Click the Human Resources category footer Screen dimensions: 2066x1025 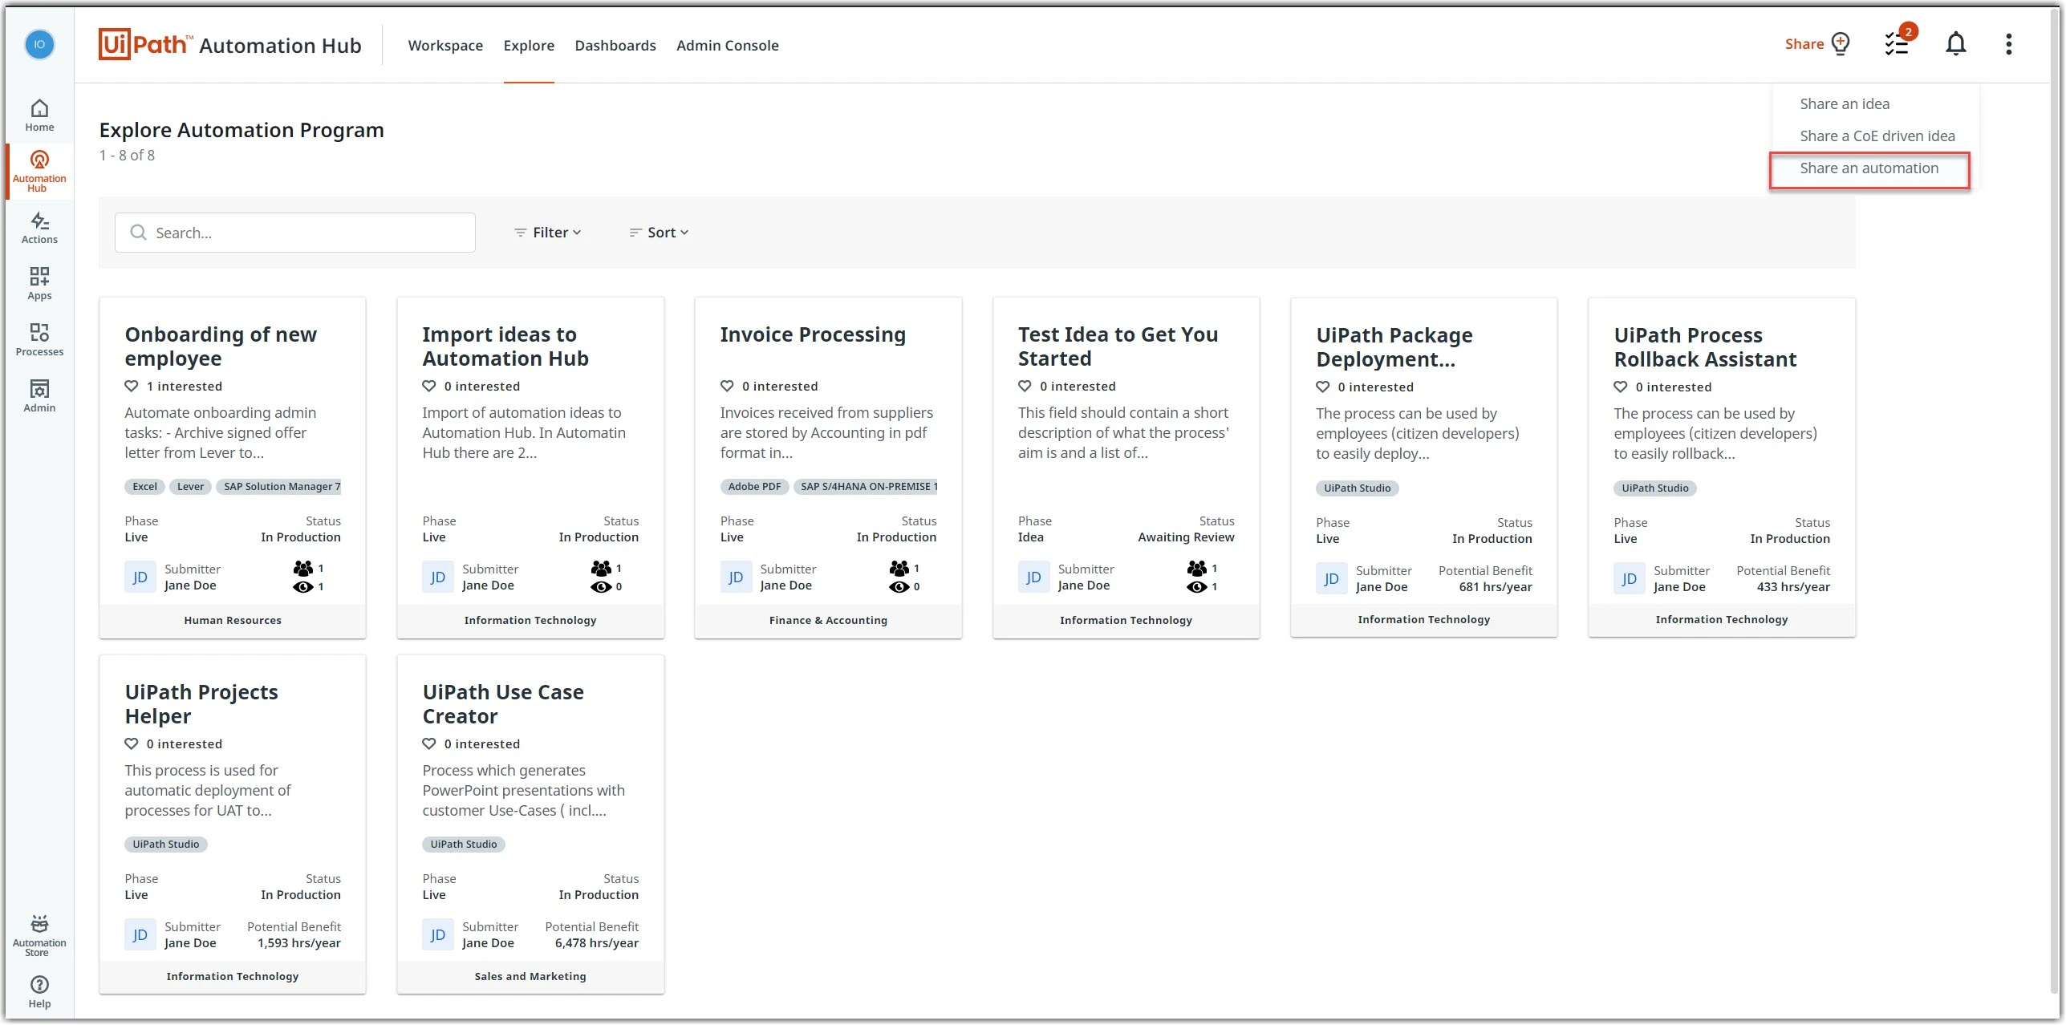(x=233, y=620)
